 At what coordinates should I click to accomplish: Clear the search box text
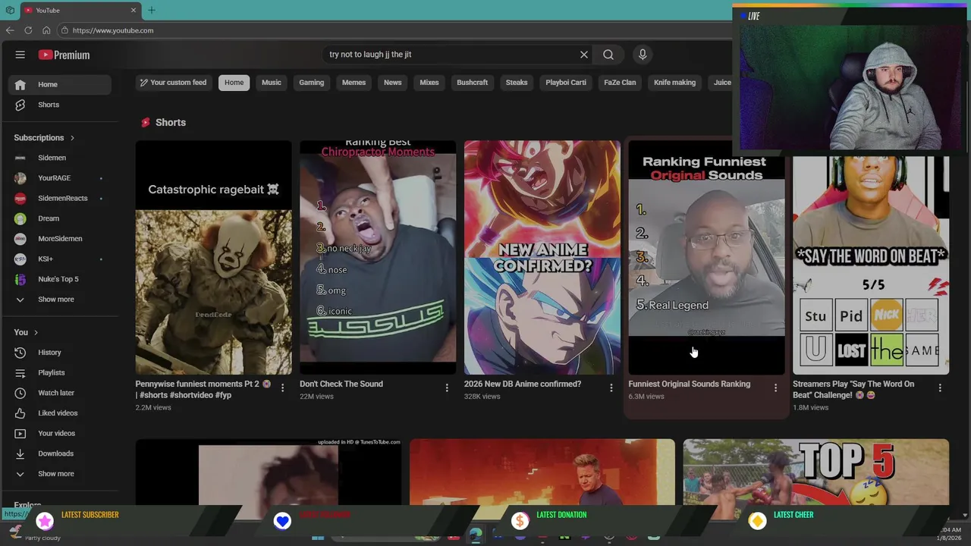tap(584, 55)
